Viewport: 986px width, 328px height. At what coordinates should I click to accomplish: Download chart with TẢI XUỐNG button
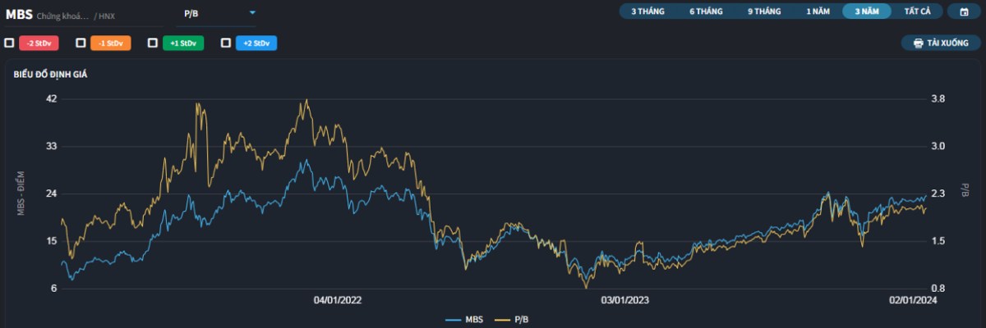[x=940, y=43]
